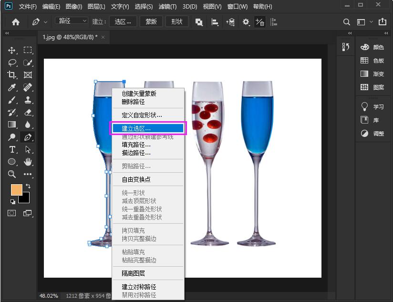Click the 选区... button in options bar
393x302 pixels.
(x=123, y=22)
